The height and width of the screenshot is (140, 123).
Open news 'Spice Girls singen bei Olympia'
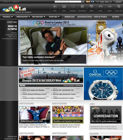click(33, 90)
